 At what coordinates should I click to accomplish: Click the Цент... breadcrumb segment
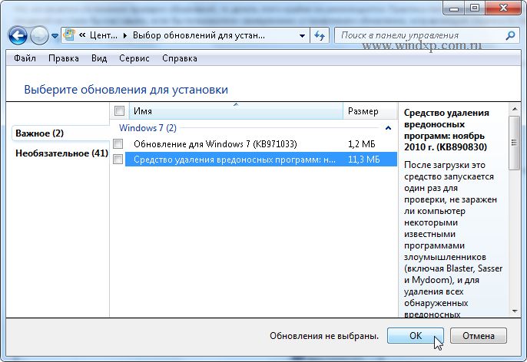104,35
